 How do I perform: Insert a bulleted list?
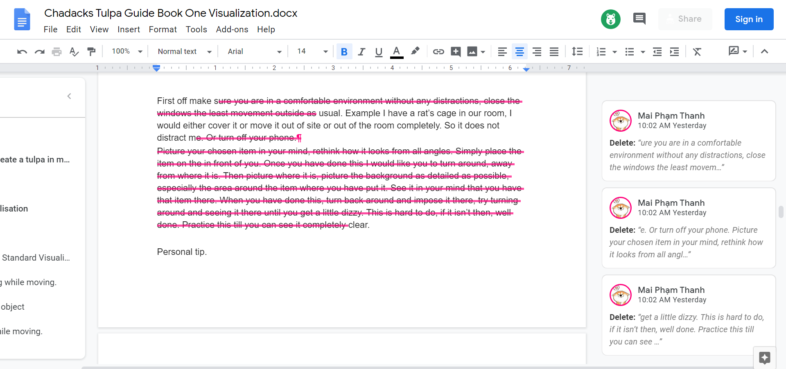(x=630, y=52)
